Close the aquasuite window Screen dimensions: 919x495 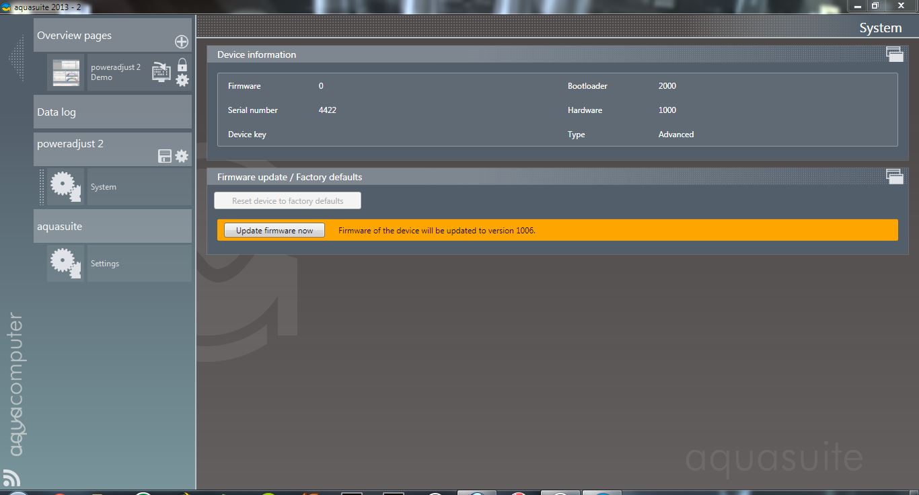tap(900, 6)
